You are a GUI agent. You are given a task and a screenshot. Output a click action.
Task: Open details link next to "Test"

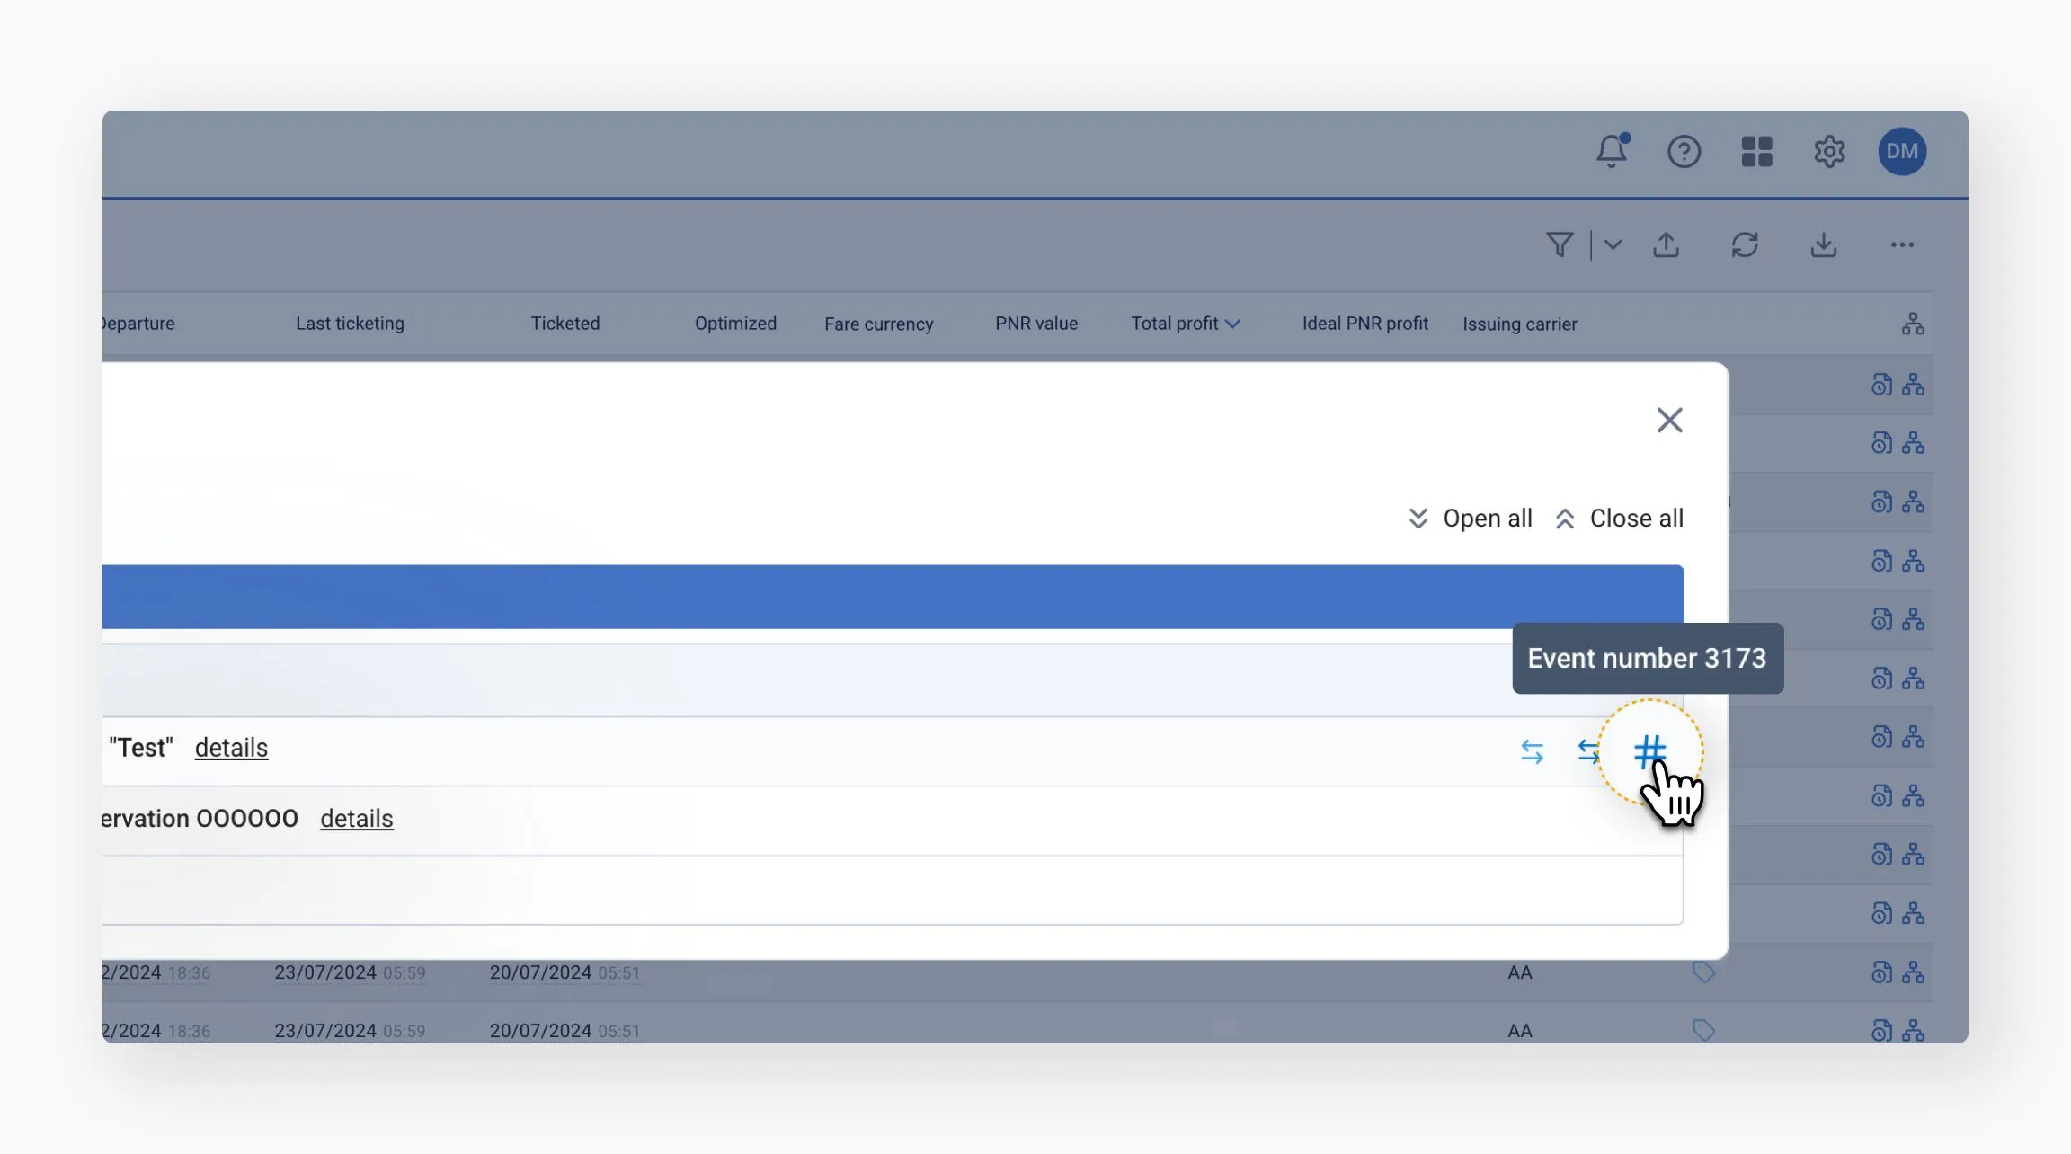coord(231,748)
